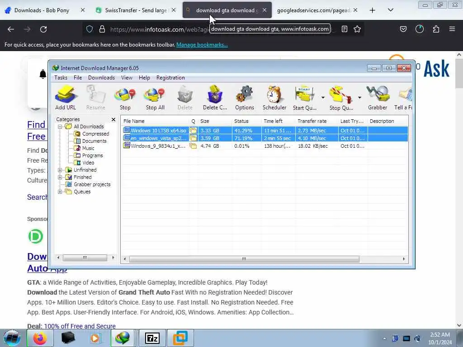
Task: Open Firefox hamburger application menu
Action: click(x=452, y=29)
